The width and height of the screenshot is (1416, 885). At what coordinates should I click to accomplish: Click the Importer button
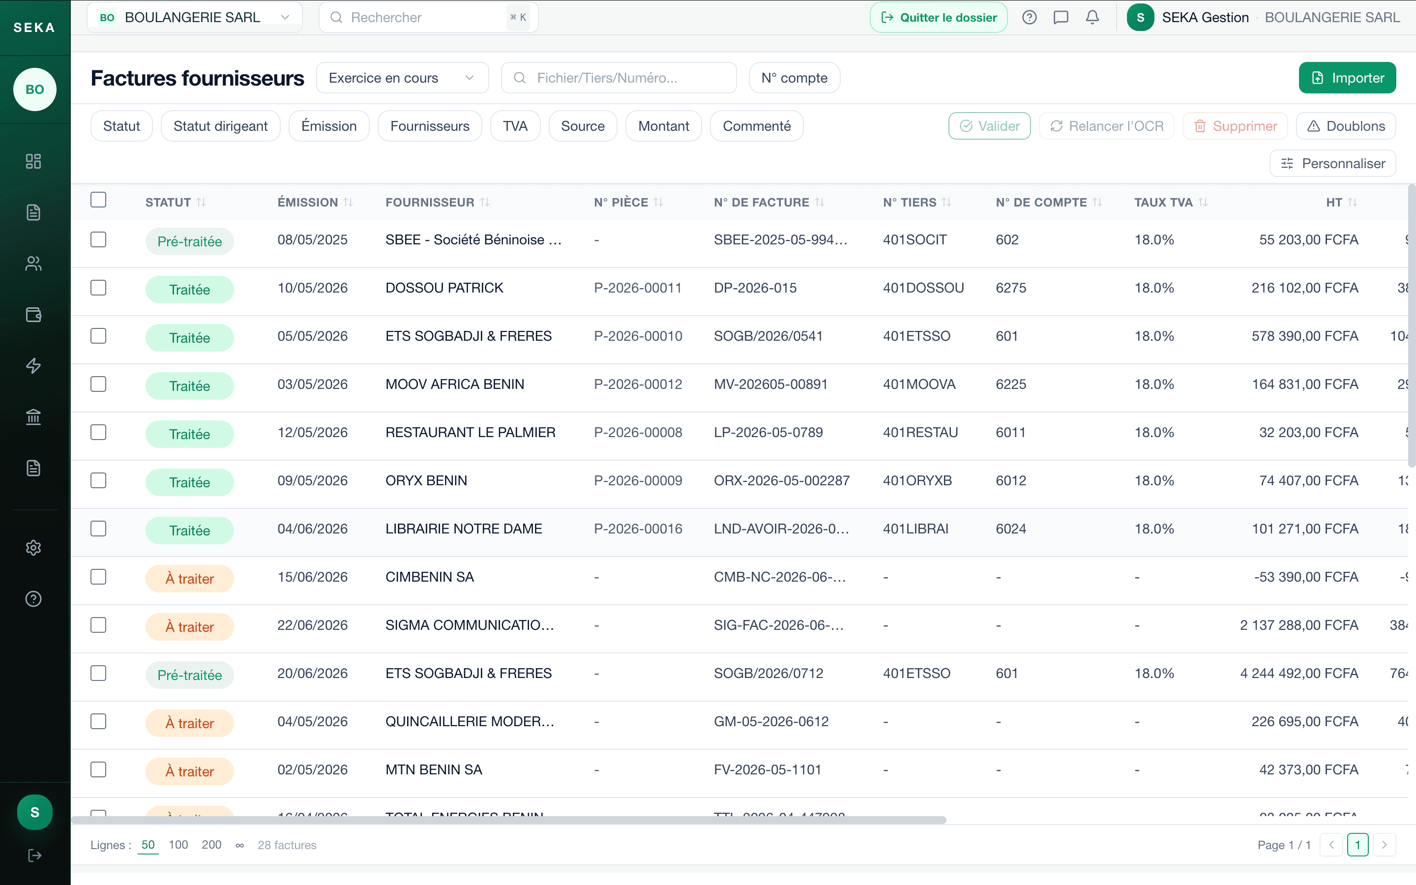coord(1347,78)
